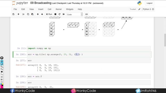The image size is (166, 93).
Task: Open the View menu
Action: click(x=32, y=9)
